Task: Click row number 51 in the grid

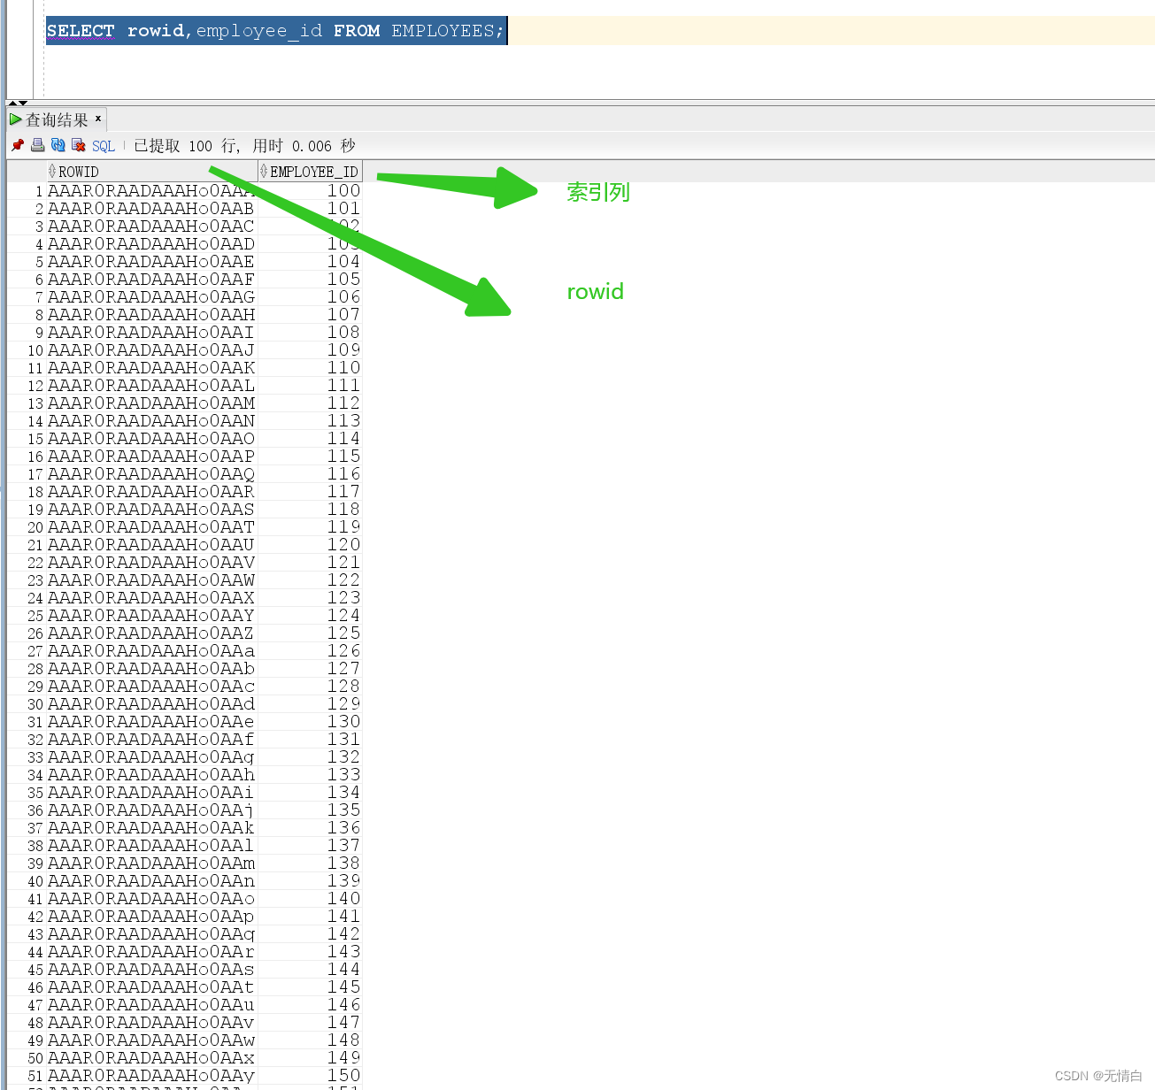Action: [27, 1076]
